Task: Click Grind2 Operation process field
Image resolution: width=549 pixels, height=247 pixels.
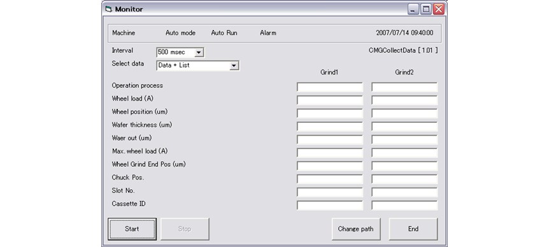Action: click(x=404, y=87)
